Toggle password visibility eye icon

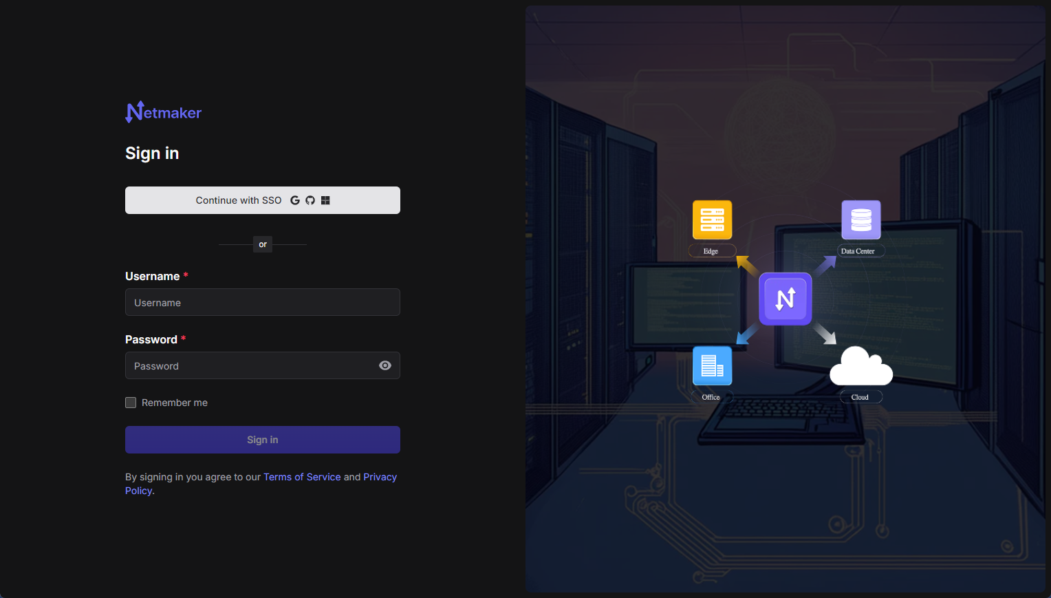(x=385, y=365)
